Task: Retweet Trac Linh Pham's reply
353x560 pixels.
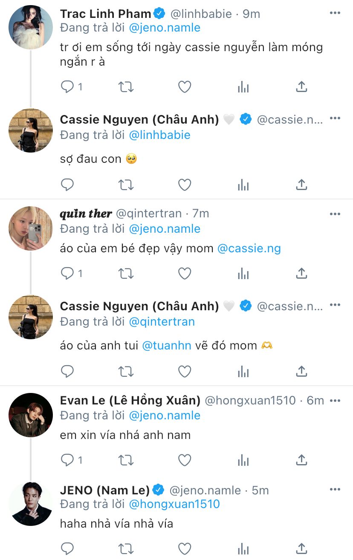Action: (126, 87)
